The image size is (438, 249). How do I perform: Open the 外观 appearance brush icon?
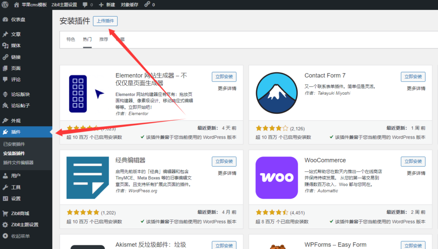pos(5,121)
